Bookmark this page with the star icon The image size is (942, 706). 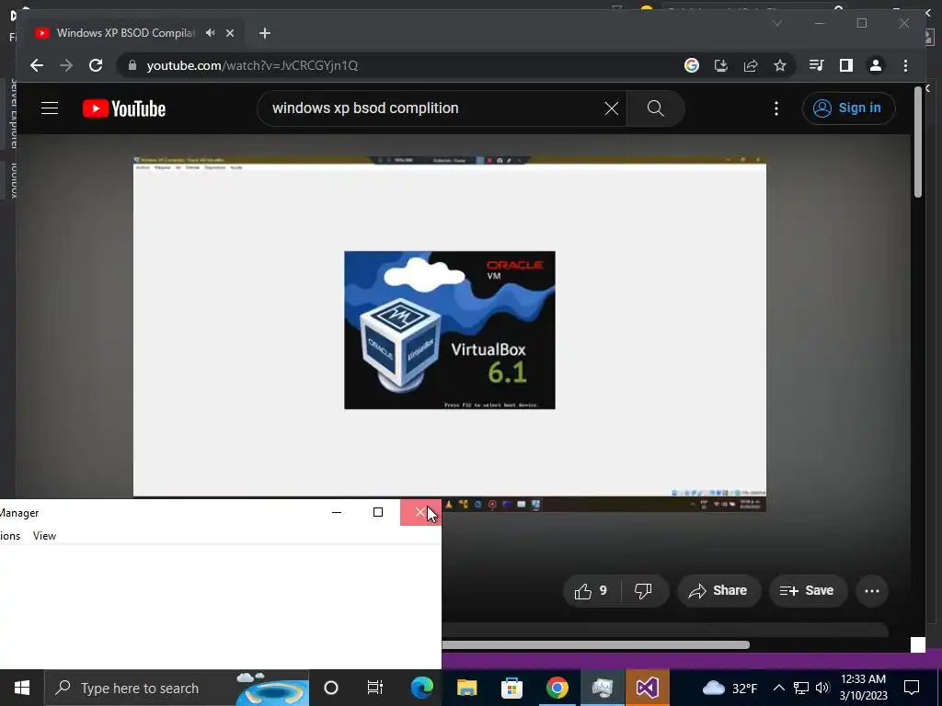(780, 65)
